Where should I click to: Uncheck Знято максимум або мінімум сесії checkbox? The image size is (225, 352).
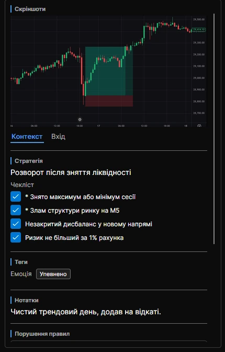pos(16,196)
